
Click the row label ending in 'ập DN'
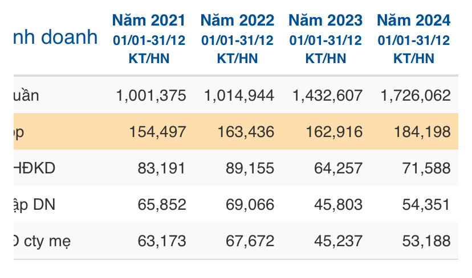point(35,205)
